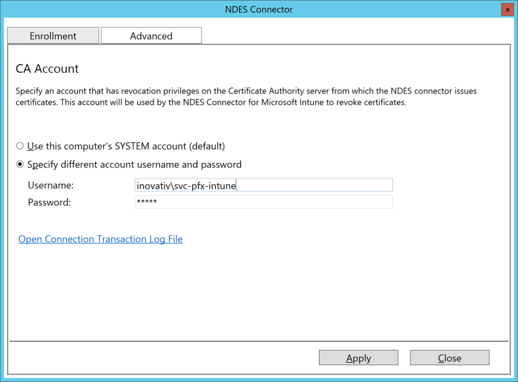Select the Enrollment tab

[53, 35]
